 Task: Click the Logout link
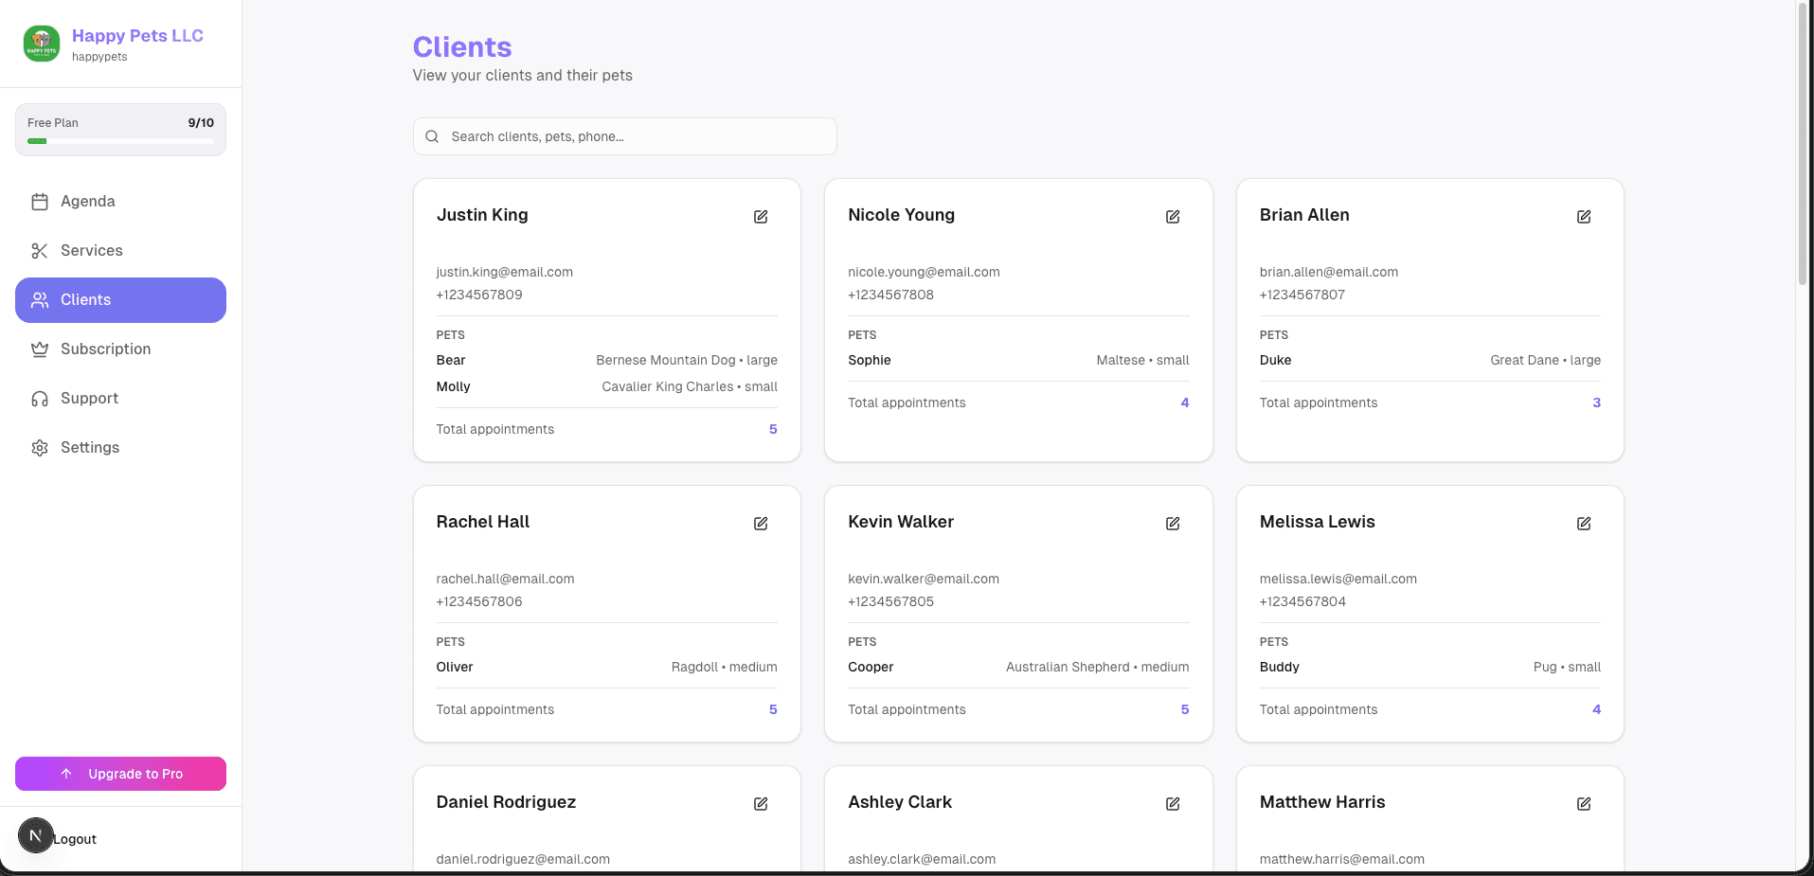click(x=76, y=838)
